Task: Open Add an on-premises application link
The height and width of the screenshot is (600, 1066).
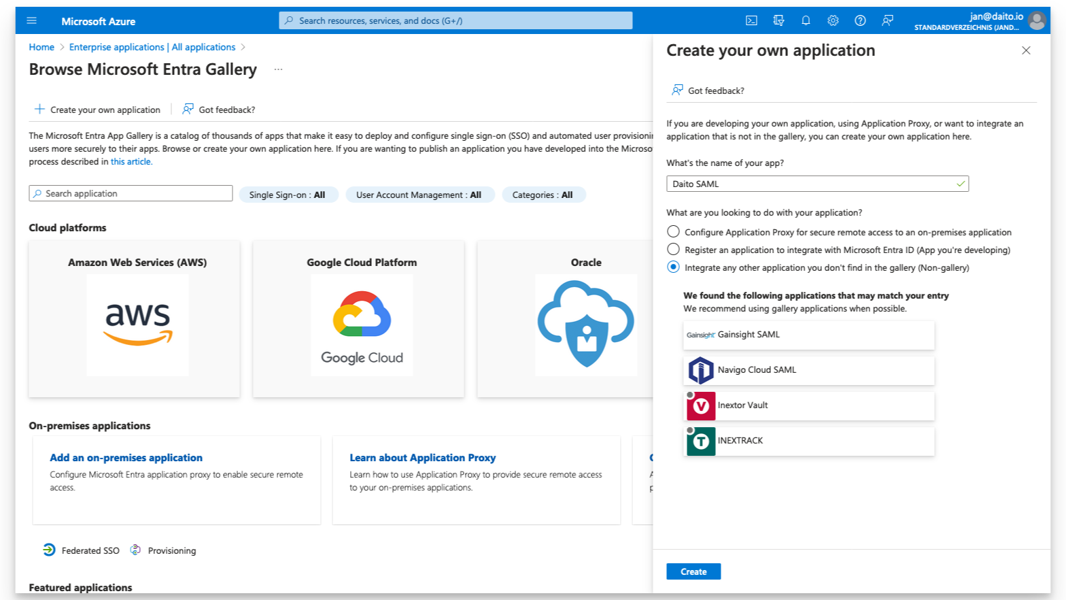Action: 126,458
